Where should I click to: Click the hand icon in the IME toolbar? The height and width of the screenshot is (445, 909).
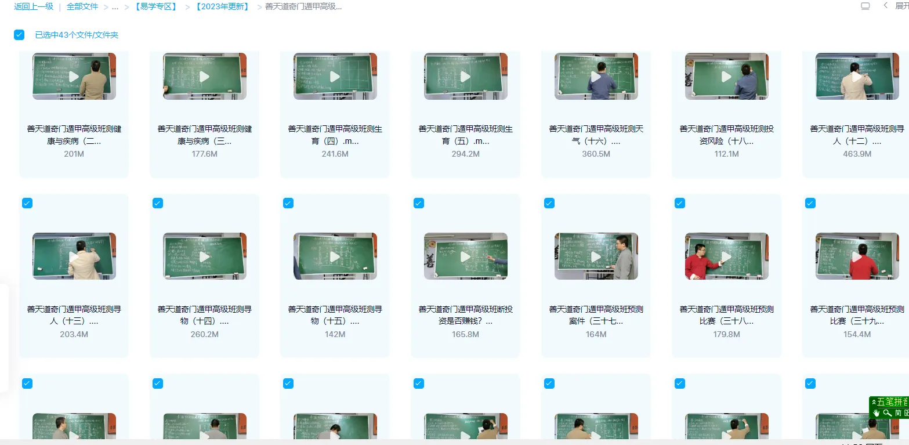[877, 413]
